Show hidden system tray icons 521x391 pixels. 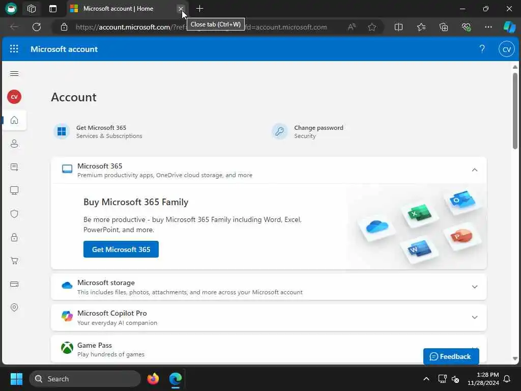point(426,379)
